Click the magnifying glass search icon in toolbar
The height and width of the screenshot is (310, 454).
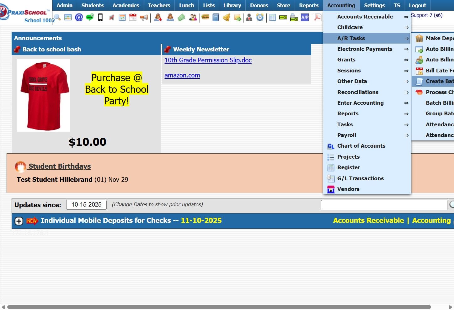pyautogui.click(x=57, y=17)
